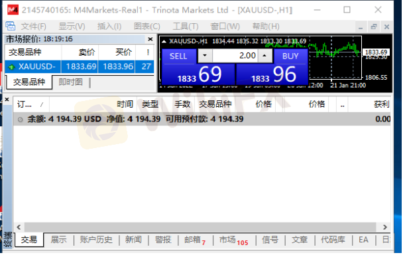The height and width of the screenshot is (261, 405).
Task: Click the 2.00 volume input field
Action: [x=235, y=55]
